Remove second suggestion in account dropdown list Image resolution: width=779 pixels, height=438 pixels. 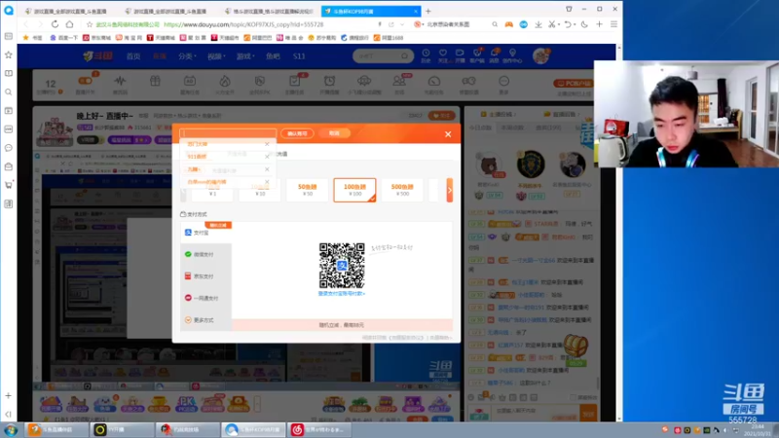[267, 157]
